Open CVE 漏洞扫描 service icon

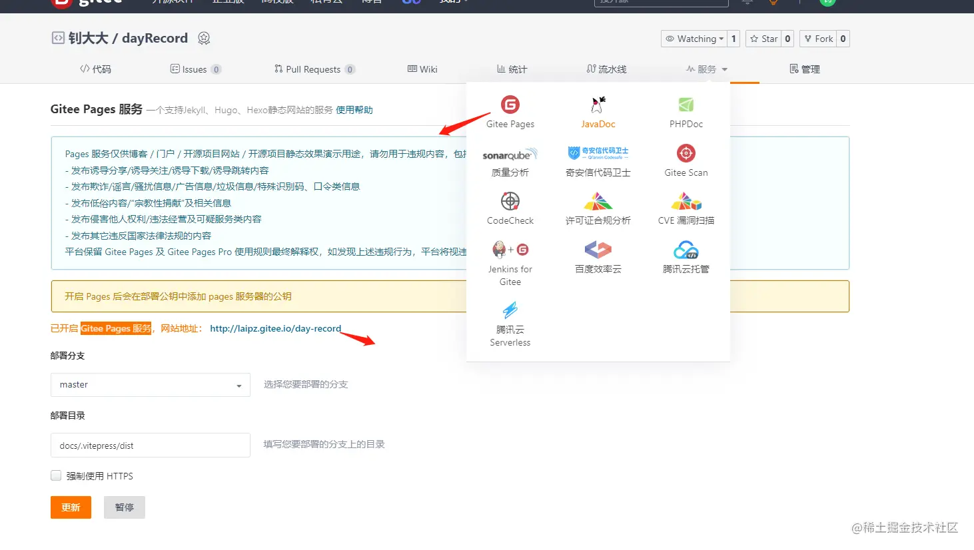click(x=686, y=201)
